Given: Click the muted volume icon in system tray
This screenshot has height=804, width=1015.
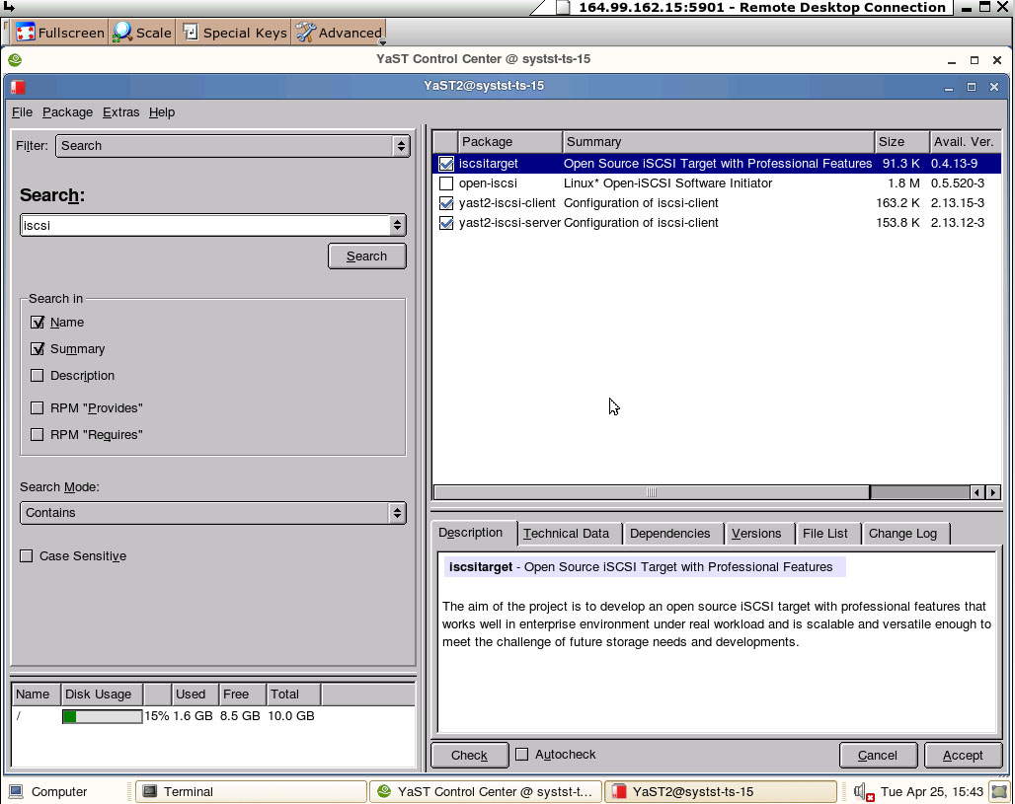Looking at the screenshot, I should 864,792.
